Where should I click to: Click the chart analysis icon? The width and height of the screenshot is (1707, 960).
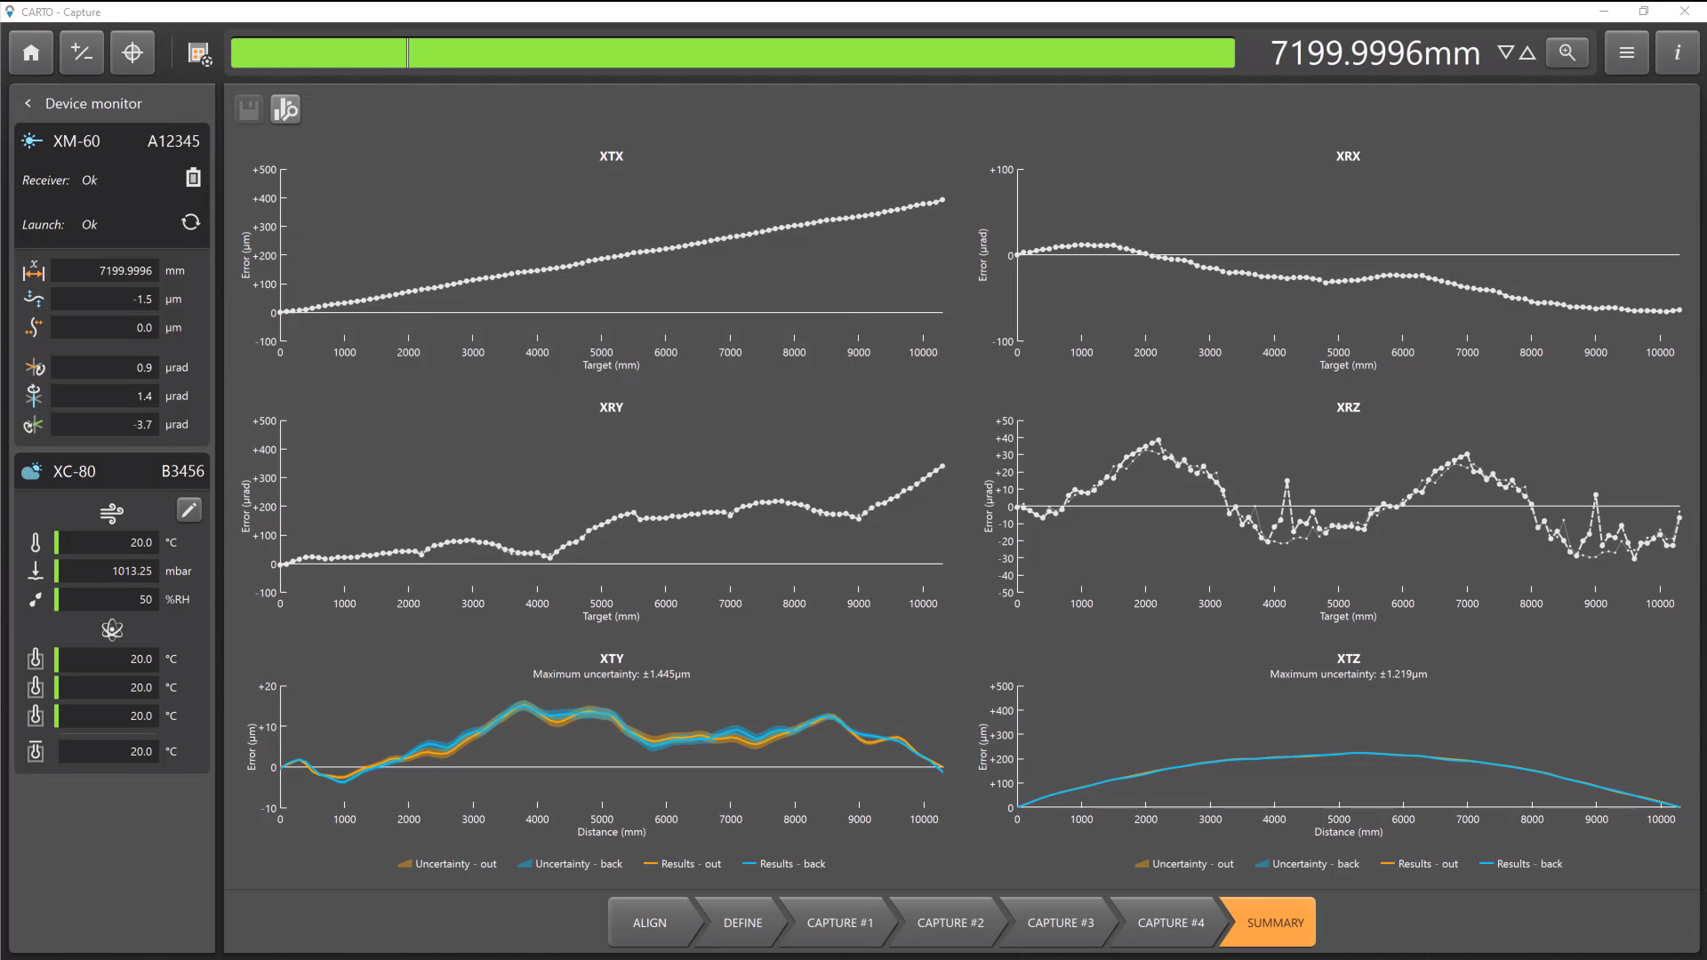click(285, 109)
